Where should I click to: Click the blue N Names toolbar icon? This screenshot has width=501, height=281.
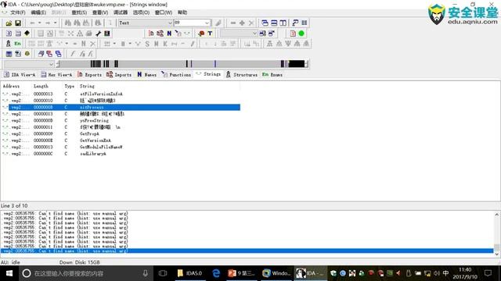(169, 33)
